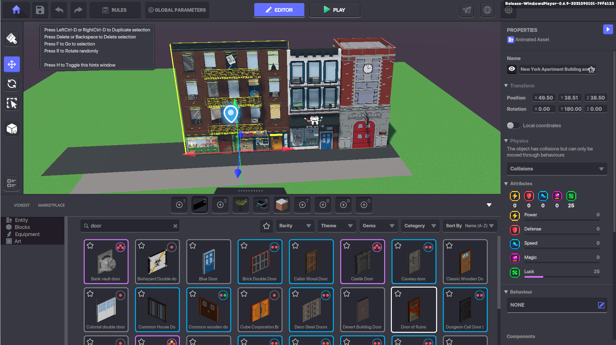Toggle the Local coordinates switch
The height and width of the screenshot is (345, 616).
tap(513, 125)
